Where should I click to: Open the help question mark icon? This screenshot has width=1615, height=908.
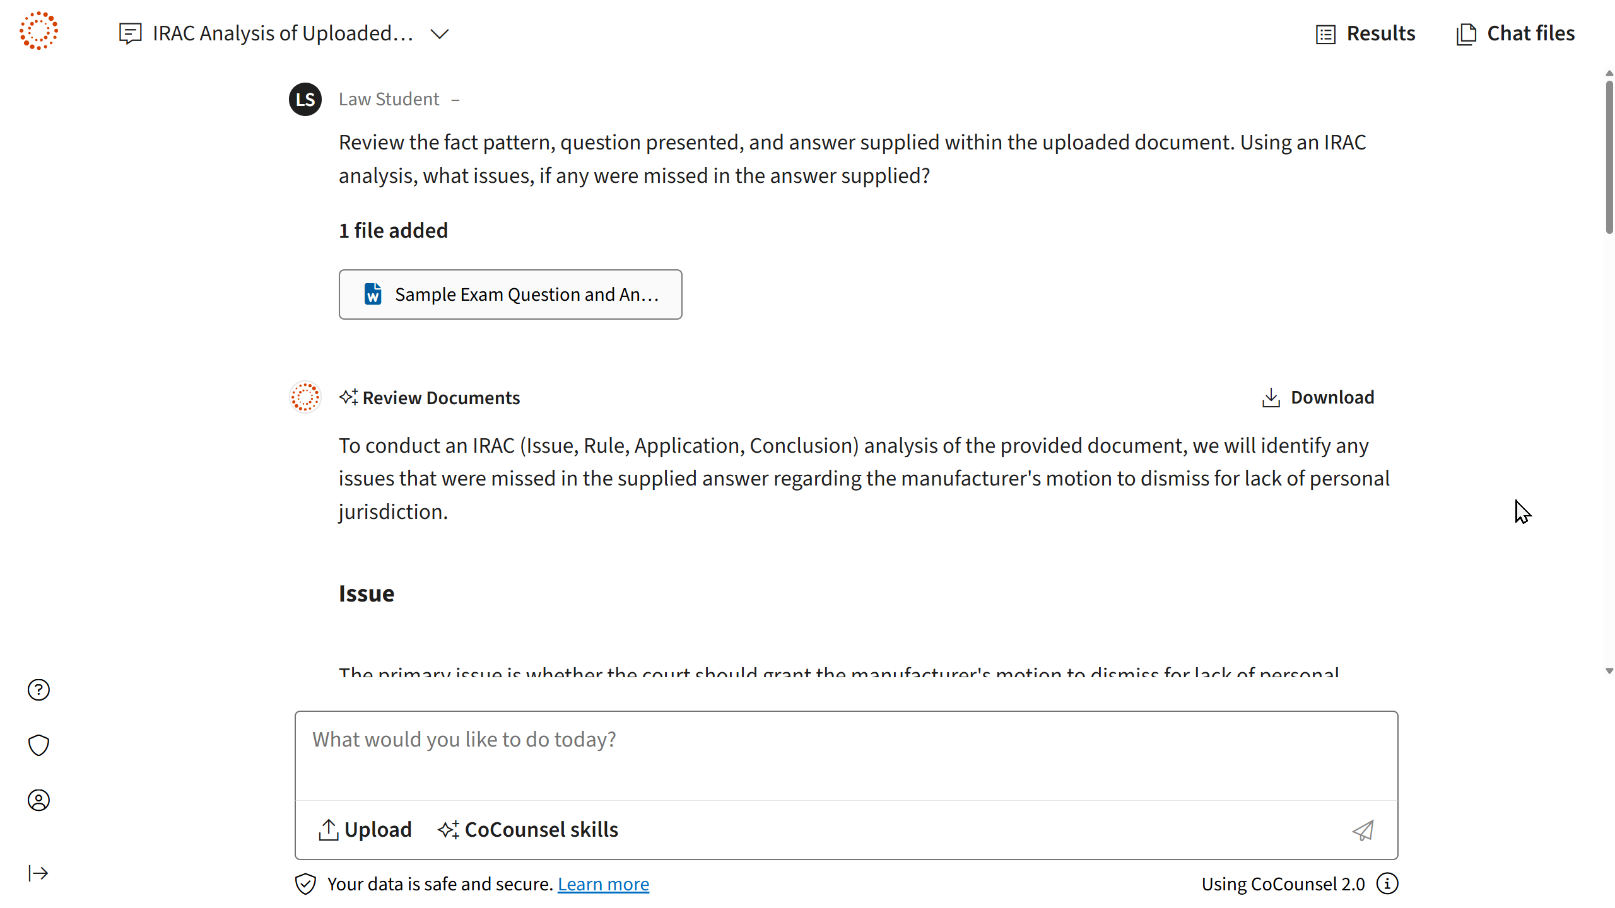point(38,690)
